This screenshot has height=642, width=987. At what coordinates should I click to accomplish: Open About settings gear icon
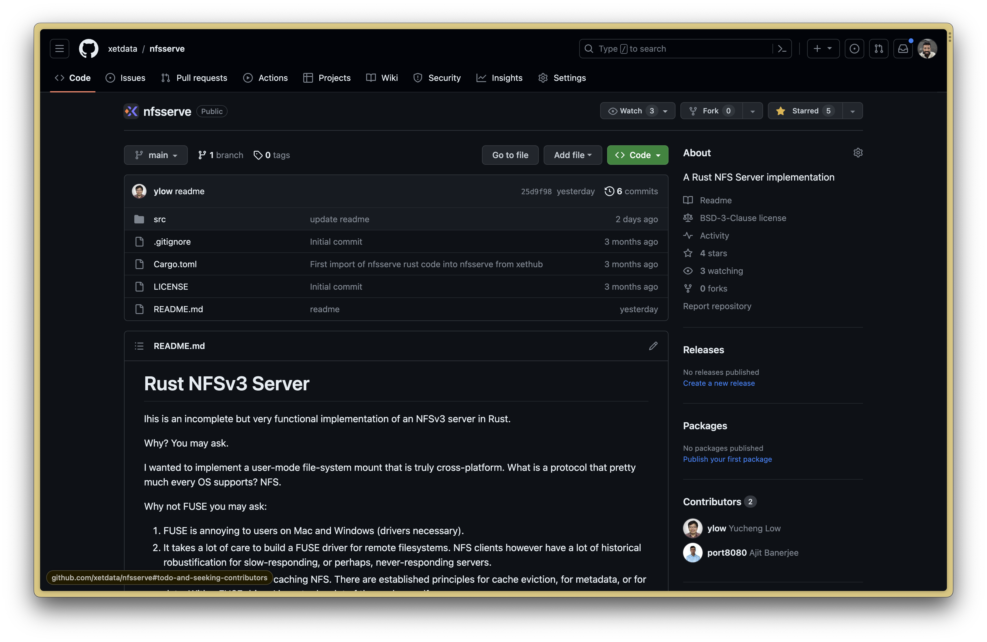tap(858, 153)
